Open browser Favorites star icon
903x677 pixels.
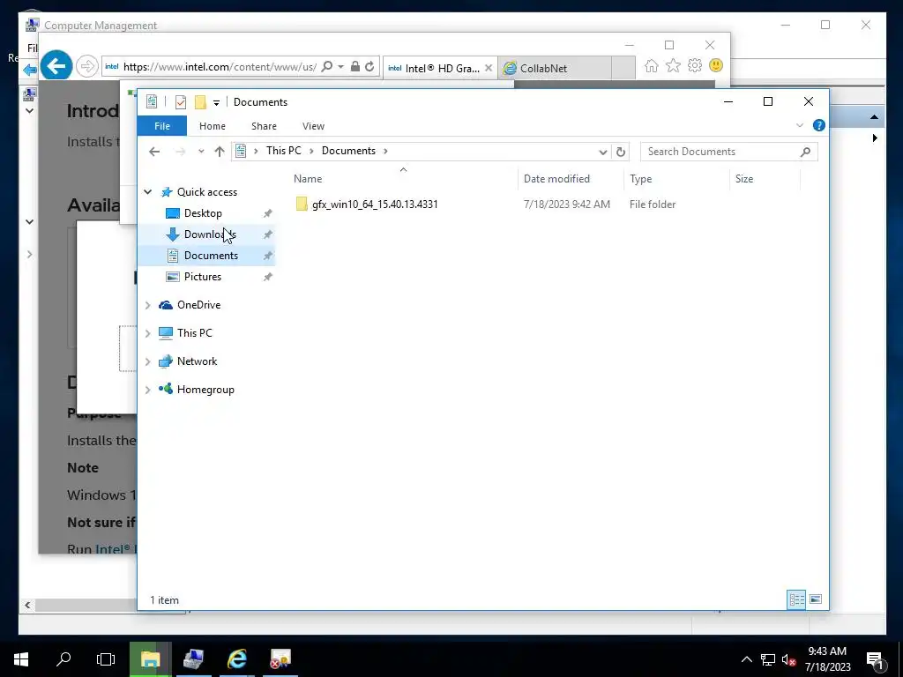click(x=673, y=66)
